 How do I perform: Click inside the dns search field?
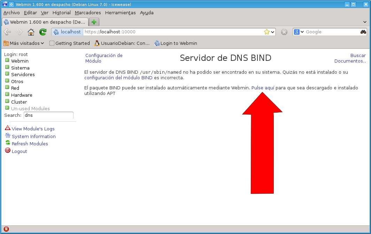48,115
